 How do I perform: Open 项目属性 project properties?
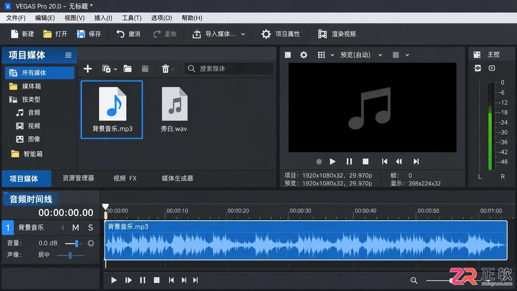(281, 34)
